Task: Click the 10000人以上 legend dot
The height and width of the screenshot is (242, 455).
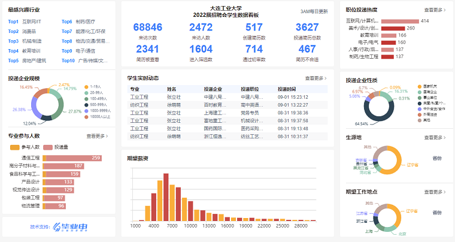Action: click(x=86, y=116)
